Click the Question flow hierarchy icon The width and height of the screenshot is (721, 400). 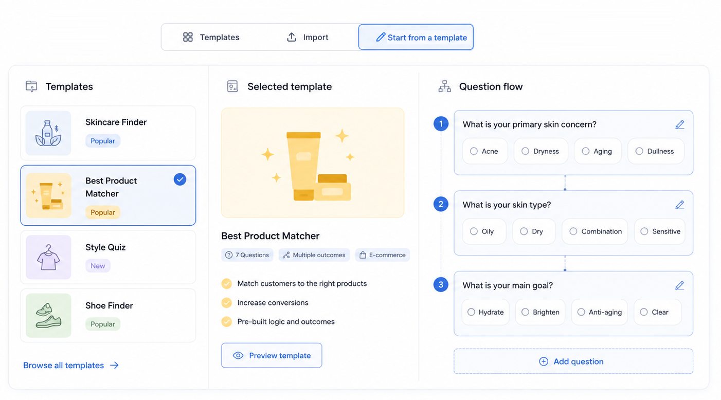(x=444, y=86)
